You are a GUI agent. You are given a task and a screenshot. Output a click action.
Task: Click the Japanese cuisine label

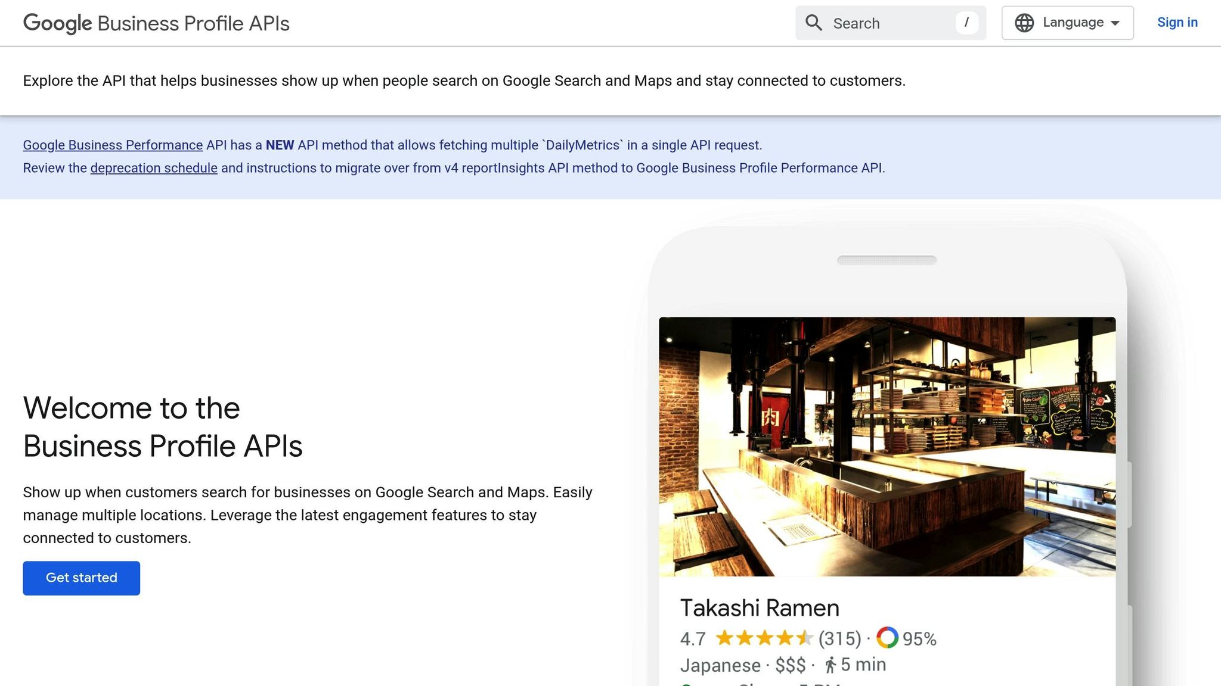click(x=721, y=665)
